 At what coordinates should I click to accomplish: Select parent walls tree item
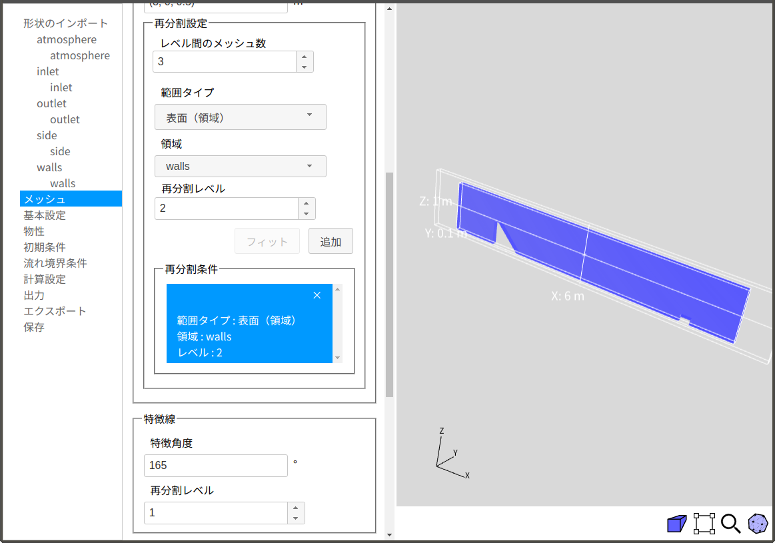coord(49,167)
